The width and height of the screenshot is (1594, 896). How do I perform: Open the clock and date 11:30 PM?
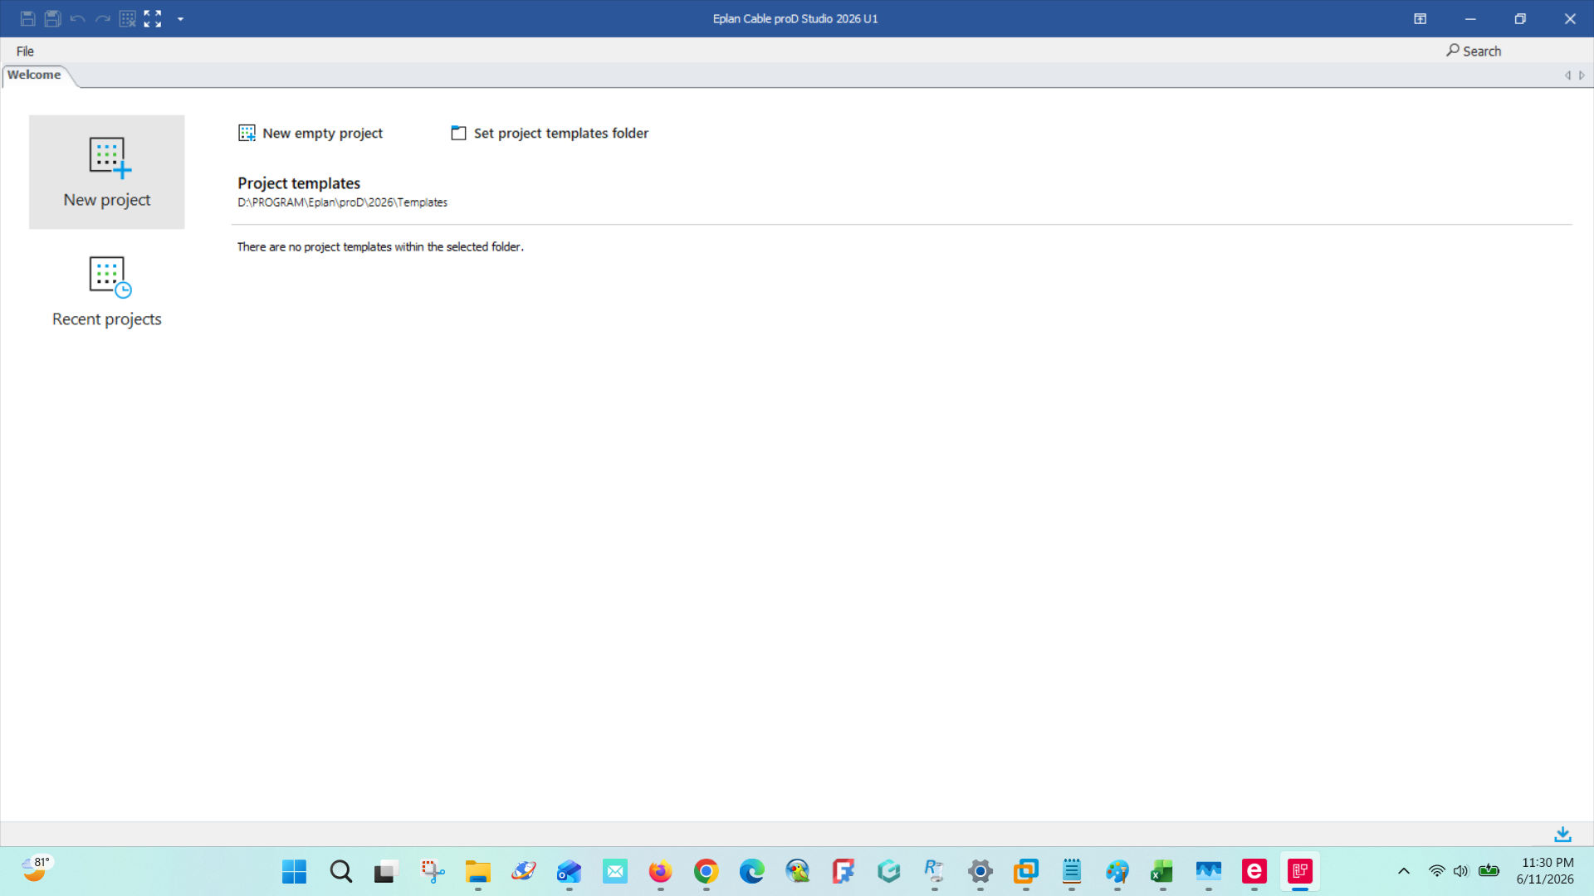(1545, 871)
